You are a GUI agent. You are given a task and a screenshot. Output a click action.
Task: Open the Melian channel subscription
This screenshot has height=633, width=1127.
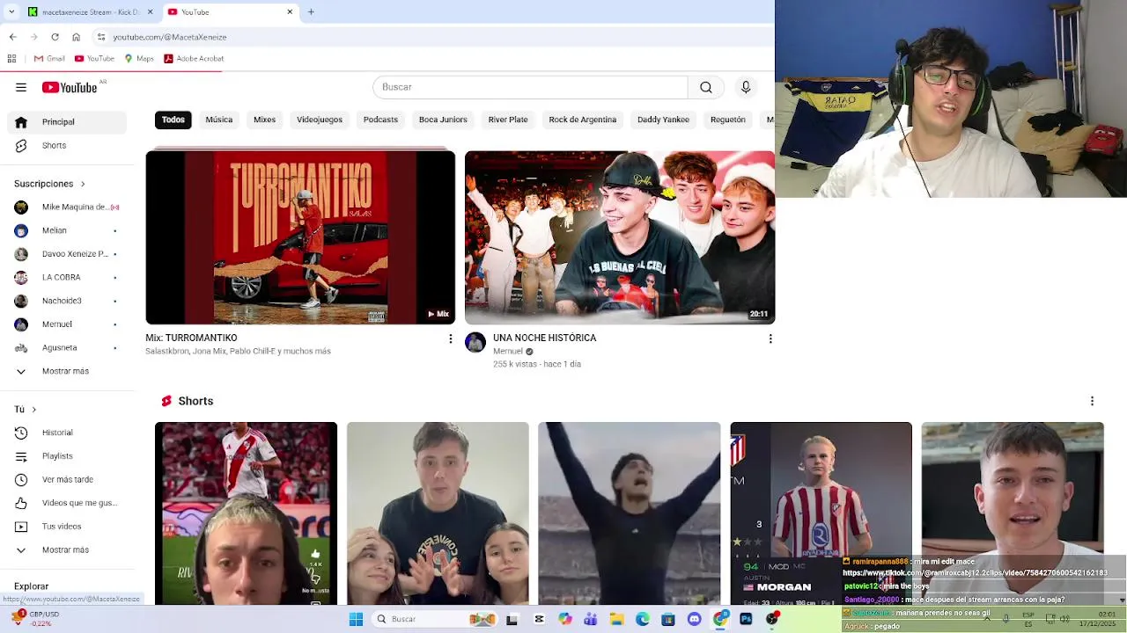click(x=67, y=230)
